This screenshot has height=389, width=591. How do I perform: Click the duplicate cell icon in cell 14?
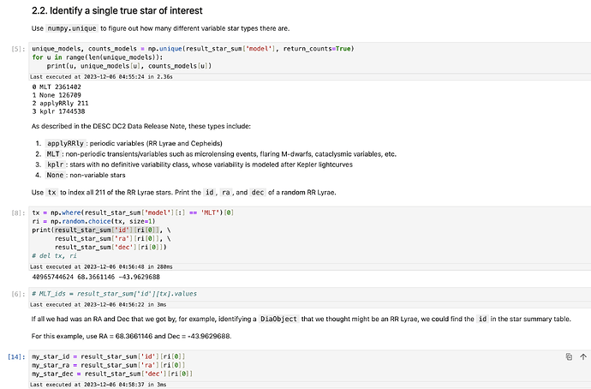[569, 356]
